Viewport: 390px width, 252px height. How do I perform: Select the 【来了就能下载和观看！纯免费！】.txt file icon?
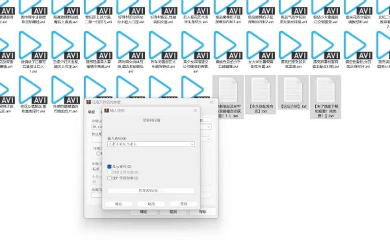325,89
